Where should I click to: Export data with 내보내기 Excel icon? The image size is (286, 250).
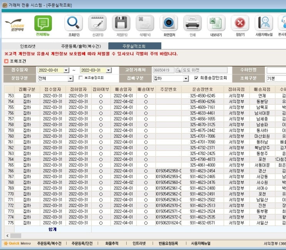point(216,23)
